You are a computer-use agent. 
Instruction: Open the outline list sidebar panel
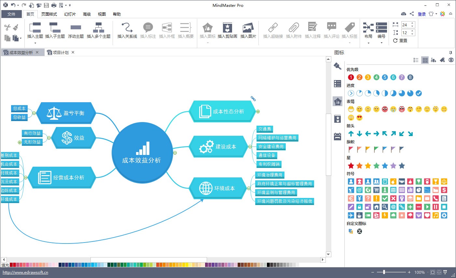tap(338, 84)
